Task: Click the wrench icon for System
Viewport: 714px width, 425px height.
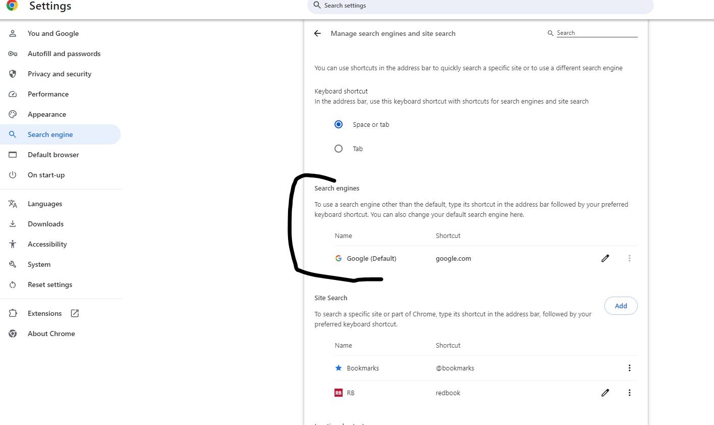Action: click(x=13, y=264)
